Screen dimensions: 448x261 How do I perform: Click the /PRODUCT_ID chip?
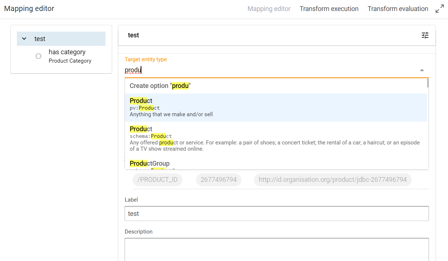(x=158, y=180)
